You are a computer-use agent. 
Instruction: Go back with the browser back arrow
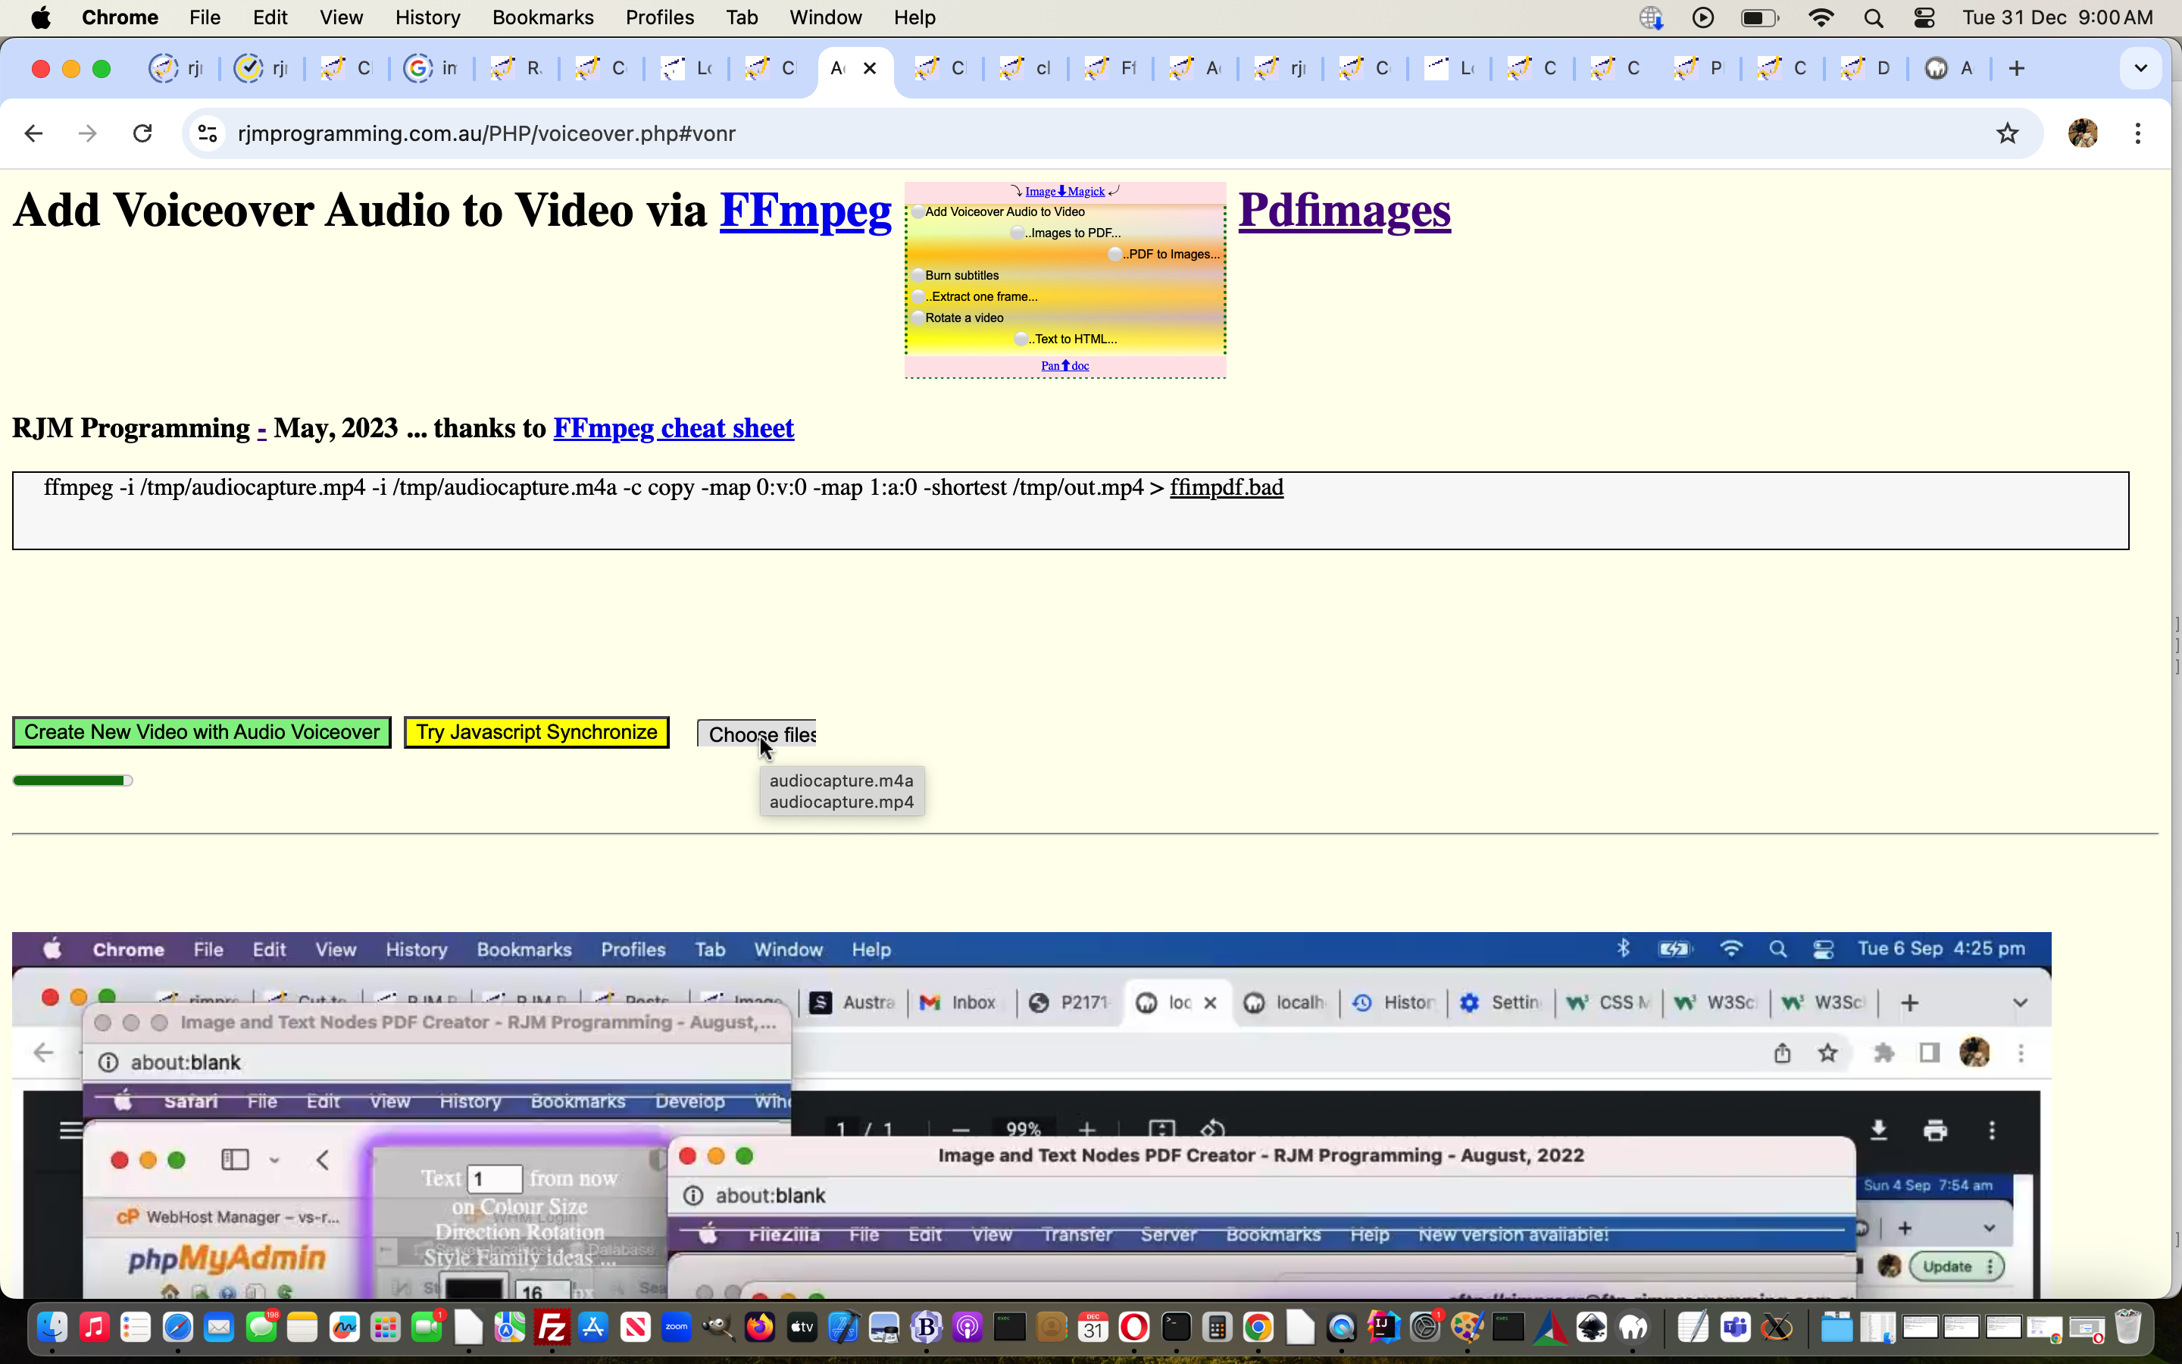tap(33, 133)
